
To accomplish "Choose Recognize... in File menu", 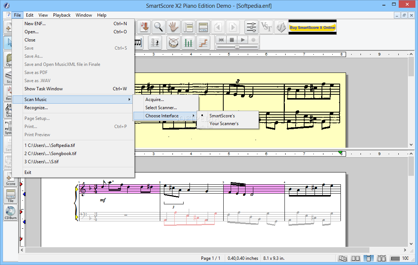I will coord(73,108).
